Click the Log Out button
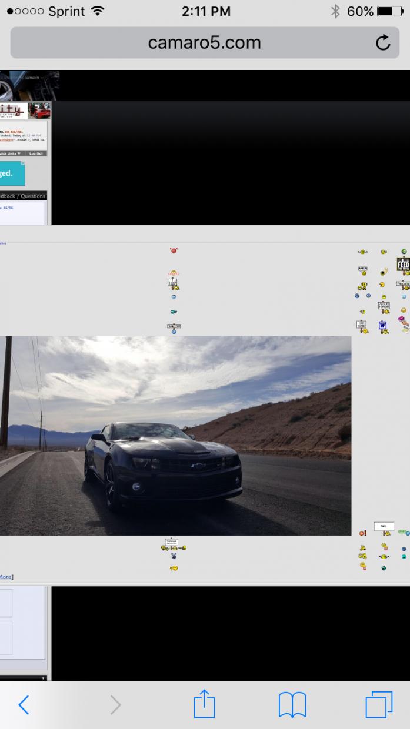Screen dimensions: 410x729 36,153
